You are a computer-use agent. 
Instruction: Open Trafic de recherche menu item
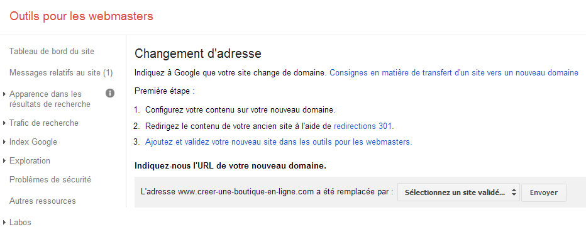point(44,123)
